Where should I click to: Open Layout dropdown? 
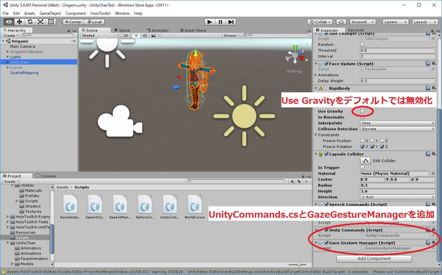pos(425,22)
